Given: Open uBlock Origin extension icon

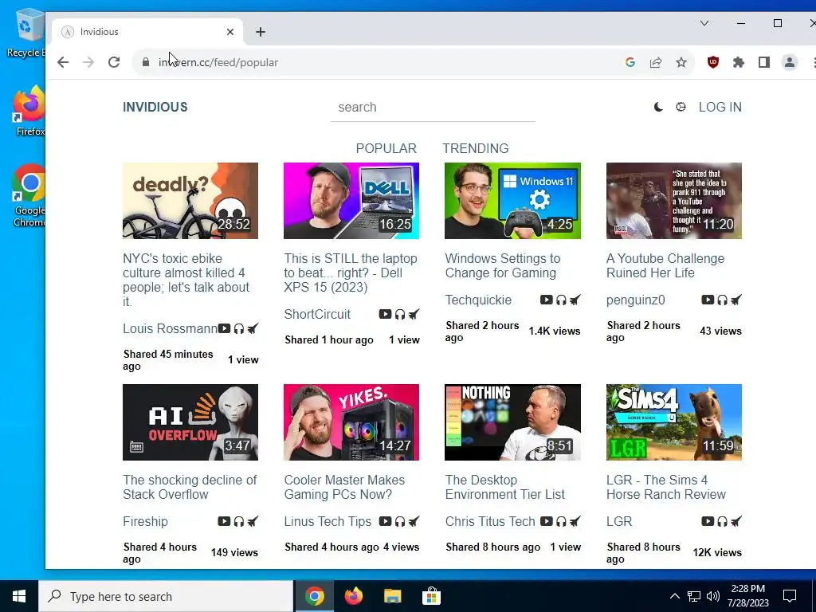Looking at the screenshot, I should tap(713, 62).
